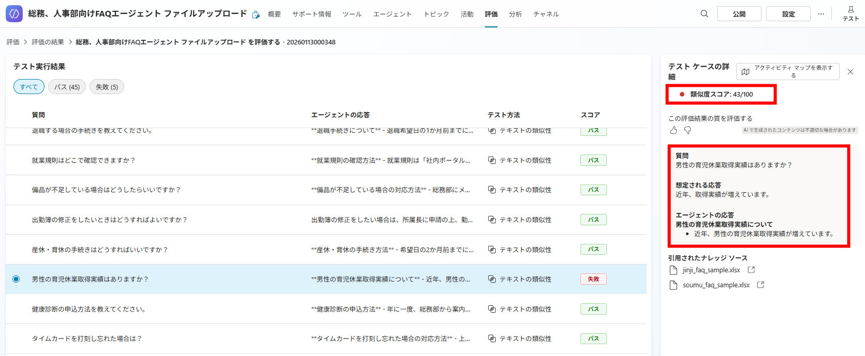Click the Copilot Studio agent logo icon
The height and width of the screenshot is (356, 865).
pos(14,14)
